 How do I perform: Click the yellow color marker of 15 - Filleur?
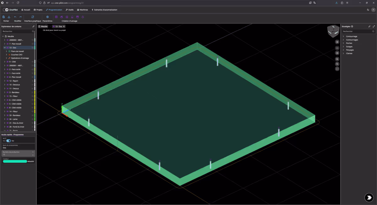pyautogui.click(x=35, y=96)
